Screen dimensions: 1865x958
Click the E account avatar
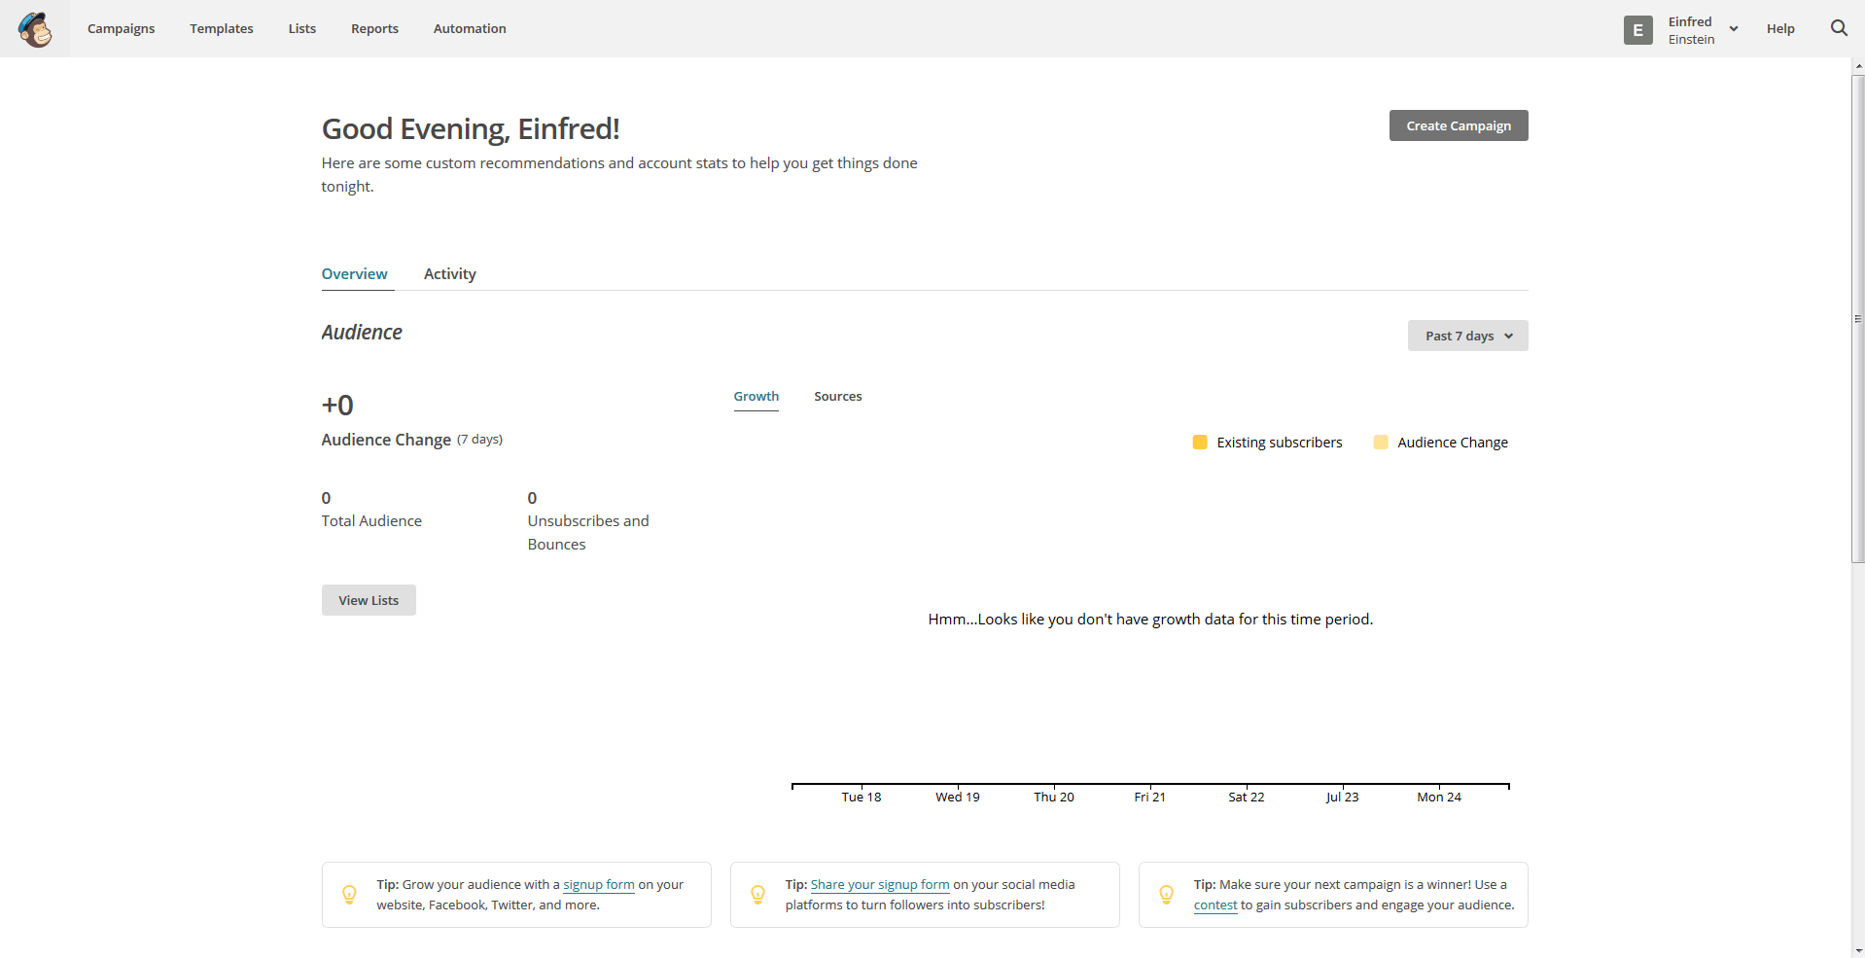point(1637,30)
